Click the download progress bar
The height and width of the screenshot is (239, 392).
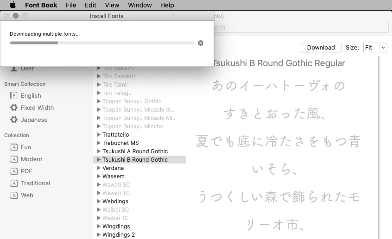click(101, 43)
